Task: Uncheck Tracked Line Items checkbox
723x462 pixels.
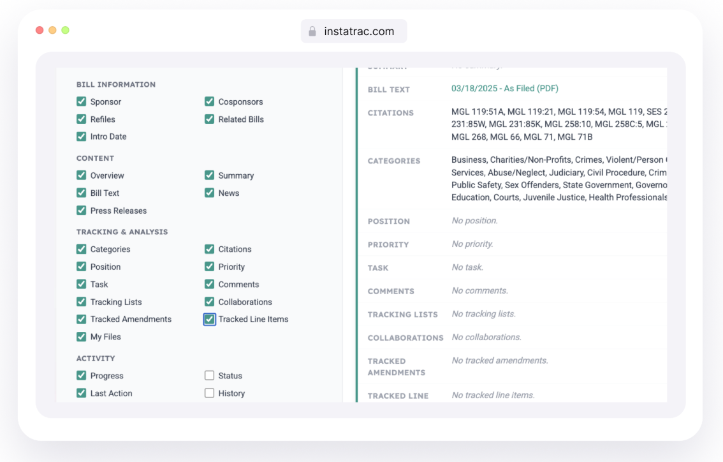Action: click(209, 320)
